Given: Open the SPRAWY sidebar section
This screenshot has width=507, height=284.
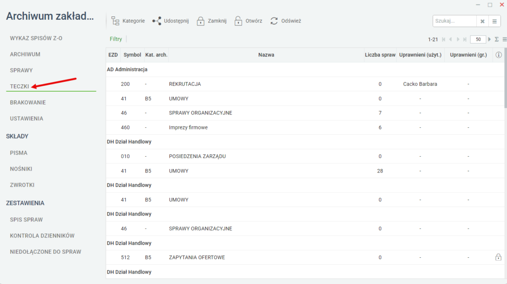Looking at the screenshot, I should (x=21, y=70).
